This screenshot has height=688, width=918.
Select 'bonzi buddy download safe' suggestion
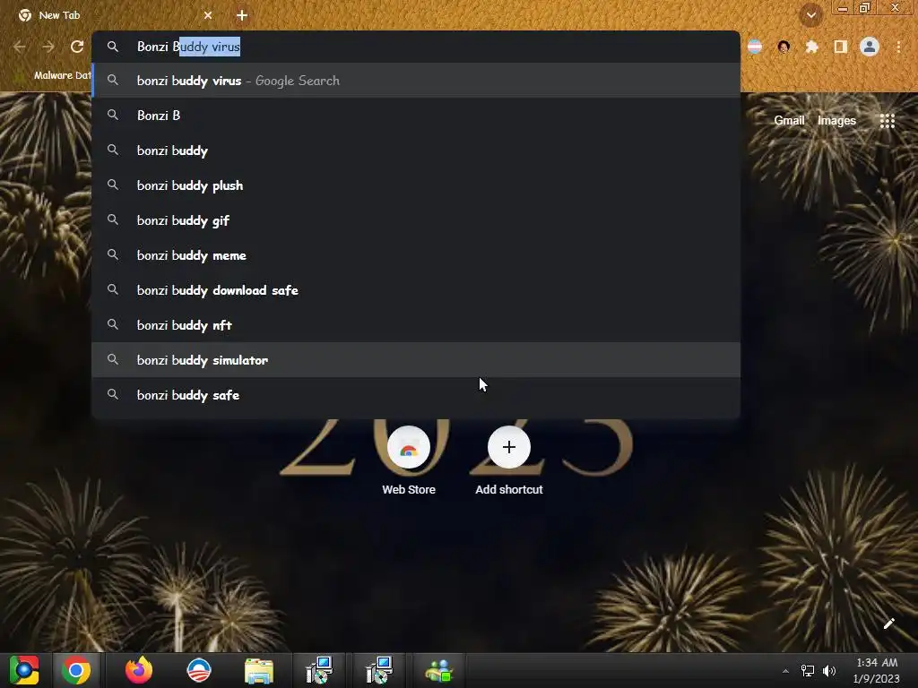[x=416, y=290]
